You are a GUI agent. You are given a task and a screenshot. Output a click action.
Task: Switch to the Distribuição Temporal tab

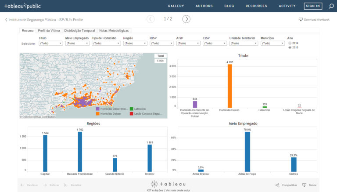(x=79, y=31)
